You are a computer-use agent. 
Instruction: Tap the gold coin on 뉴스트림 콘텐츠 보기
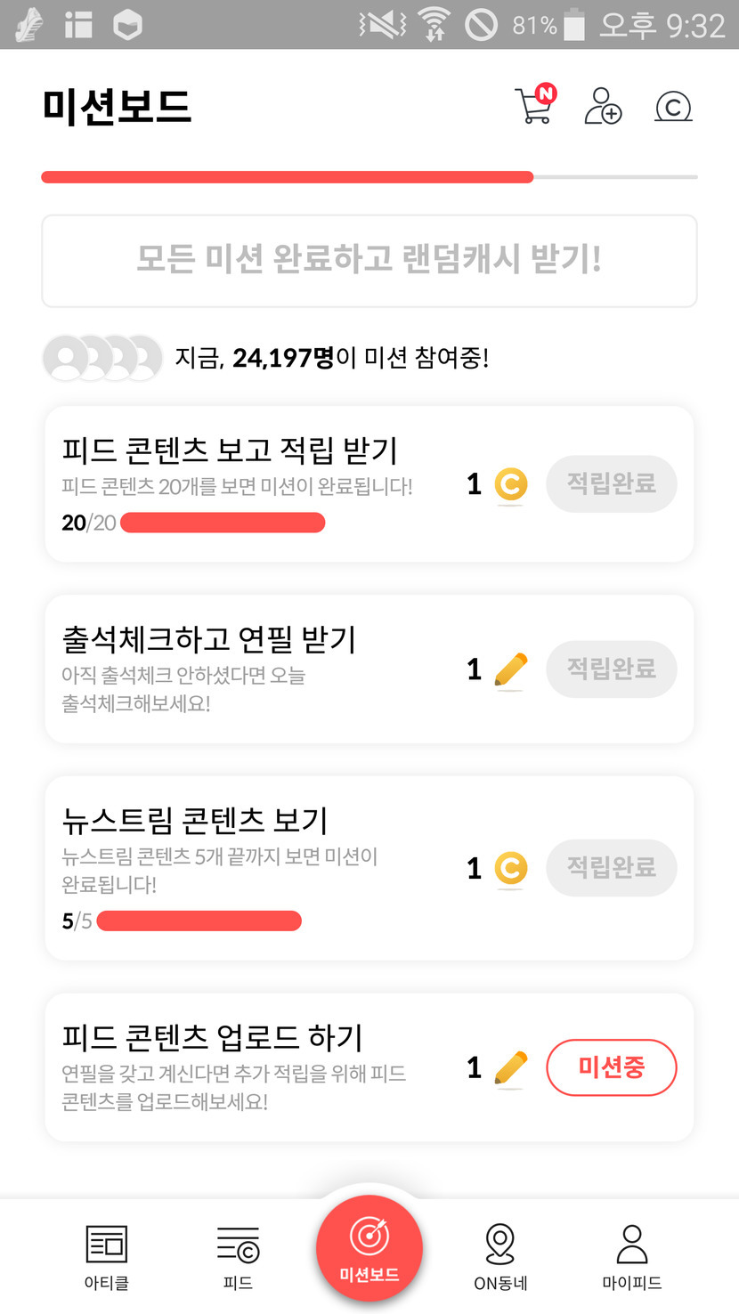510,869
